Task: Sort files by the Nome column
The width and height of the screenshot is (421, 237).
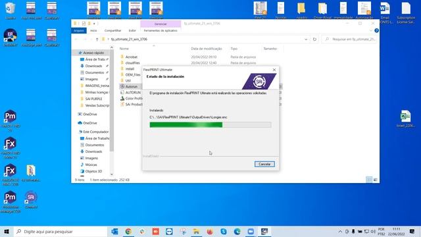Action: click(x=124, y=49)
